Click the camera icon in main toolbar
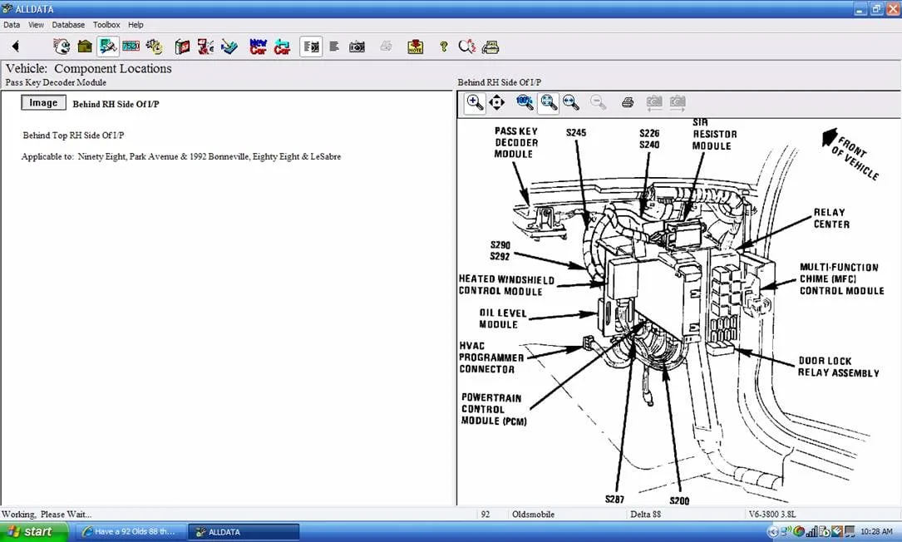 357,47
